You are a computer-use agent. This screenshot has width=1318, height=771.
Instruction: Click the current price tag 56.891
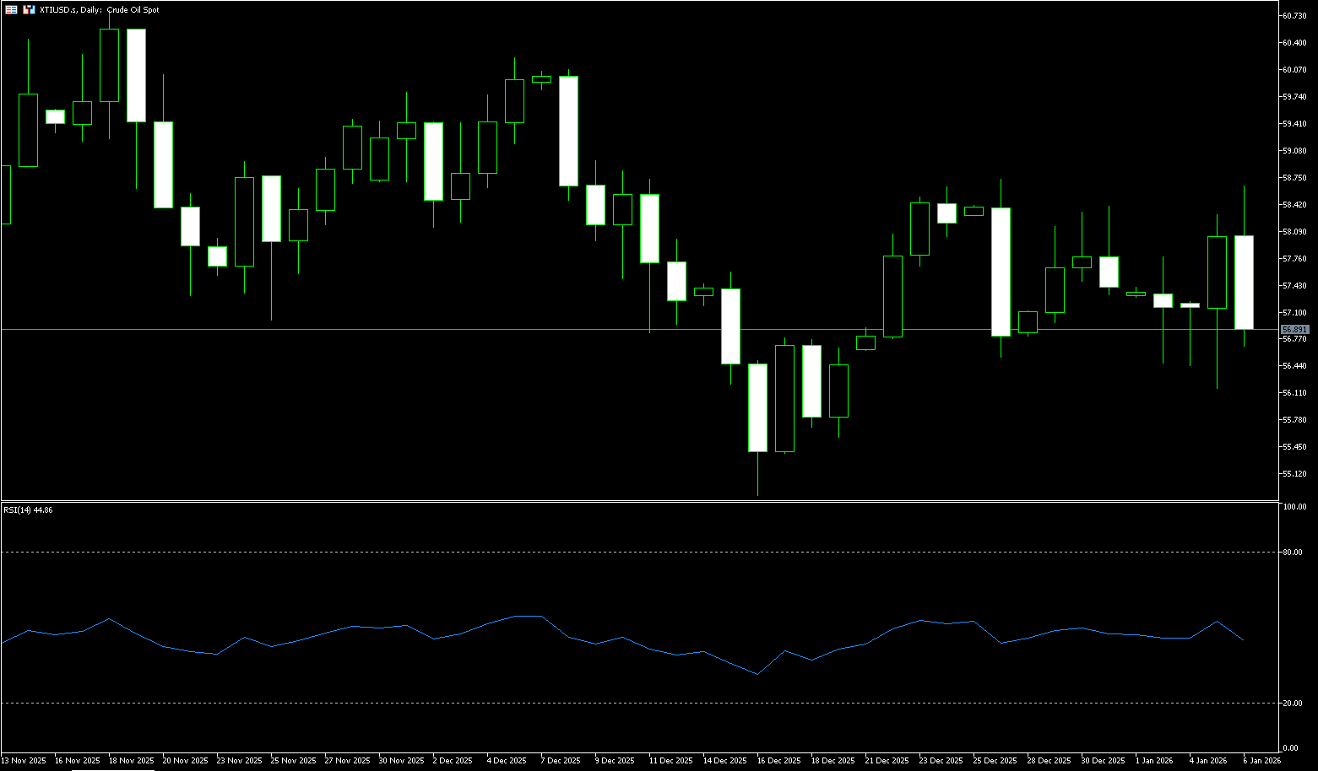click(x=1294, y=329)
